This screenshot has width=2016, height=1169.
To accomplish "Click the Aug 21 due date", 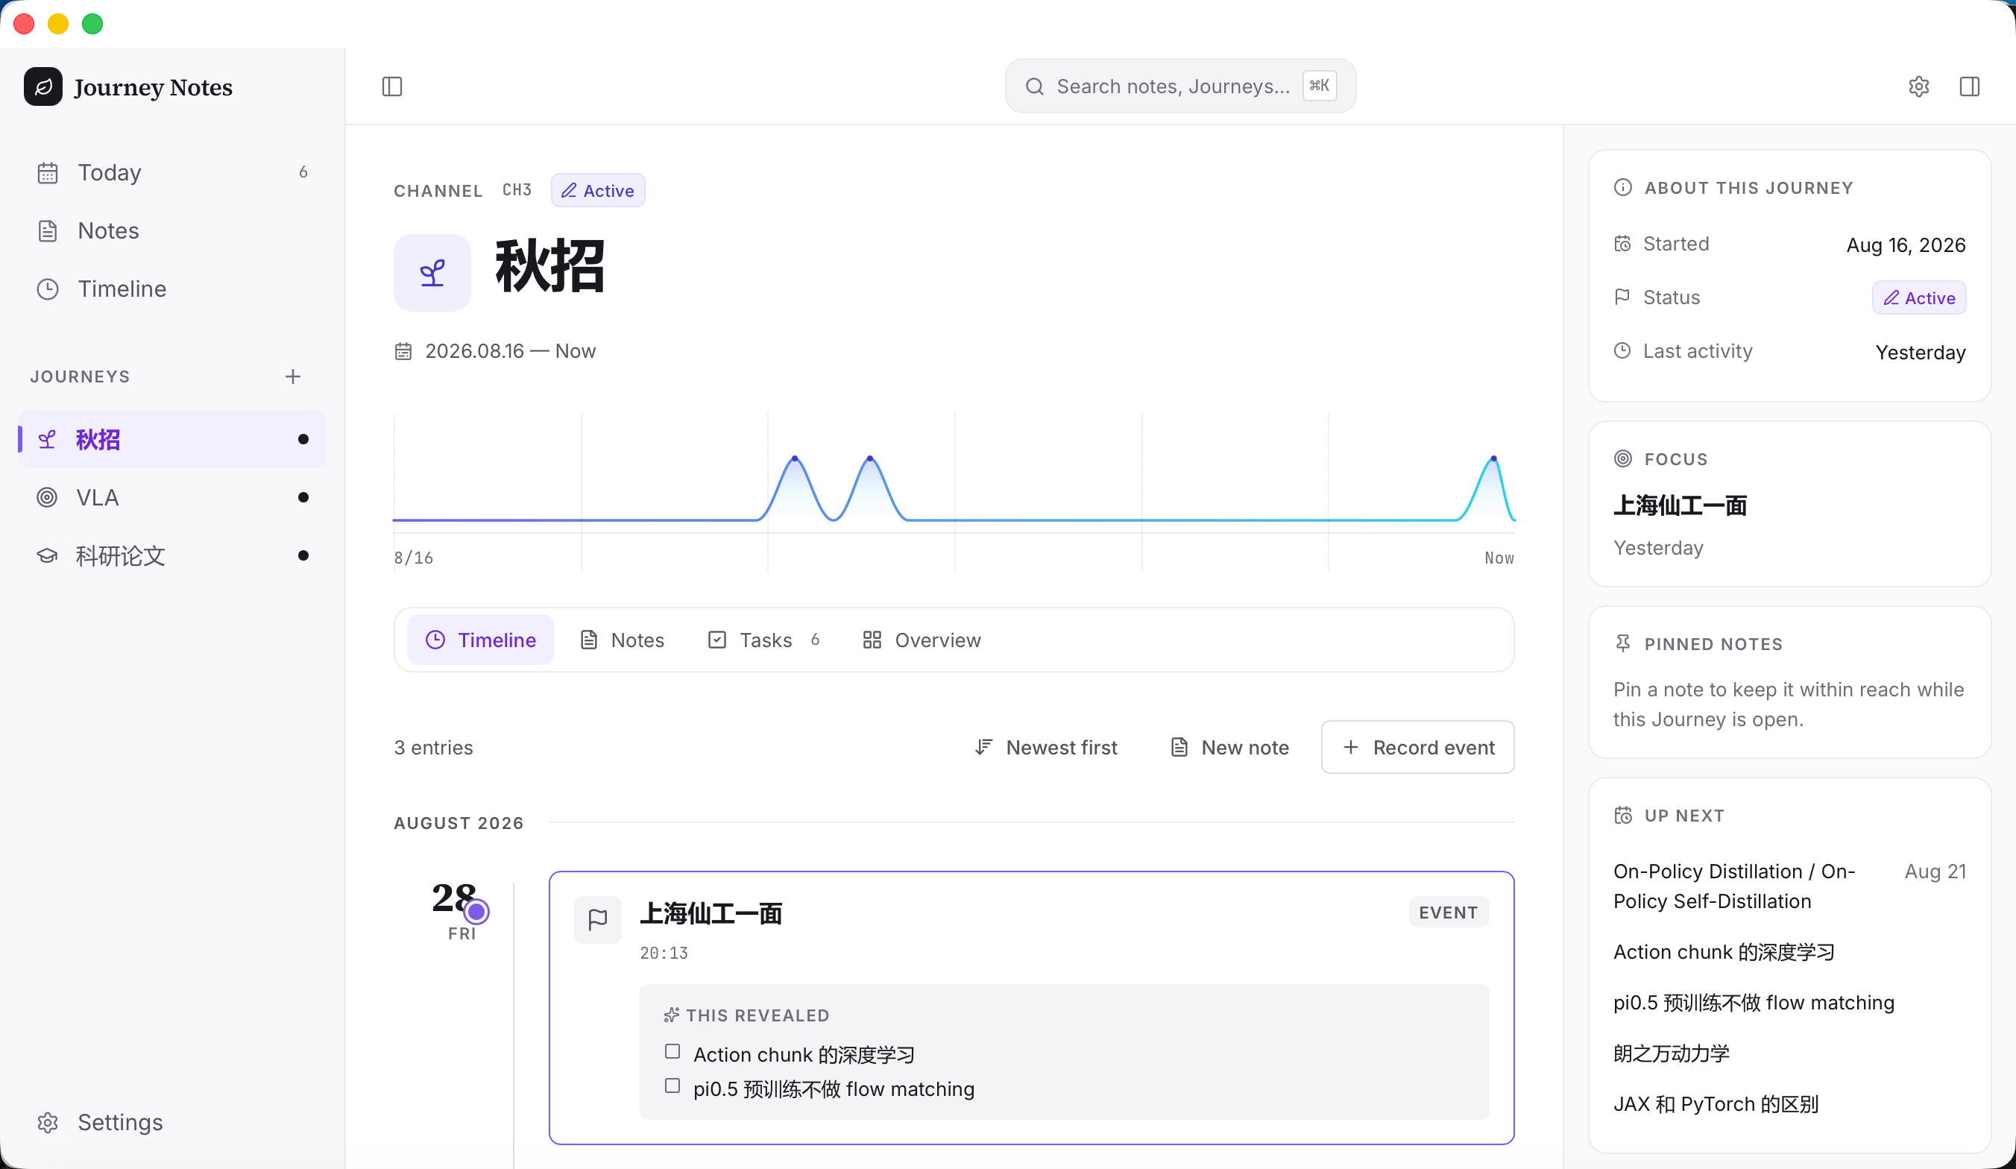I will click(x=1935, y=872).
